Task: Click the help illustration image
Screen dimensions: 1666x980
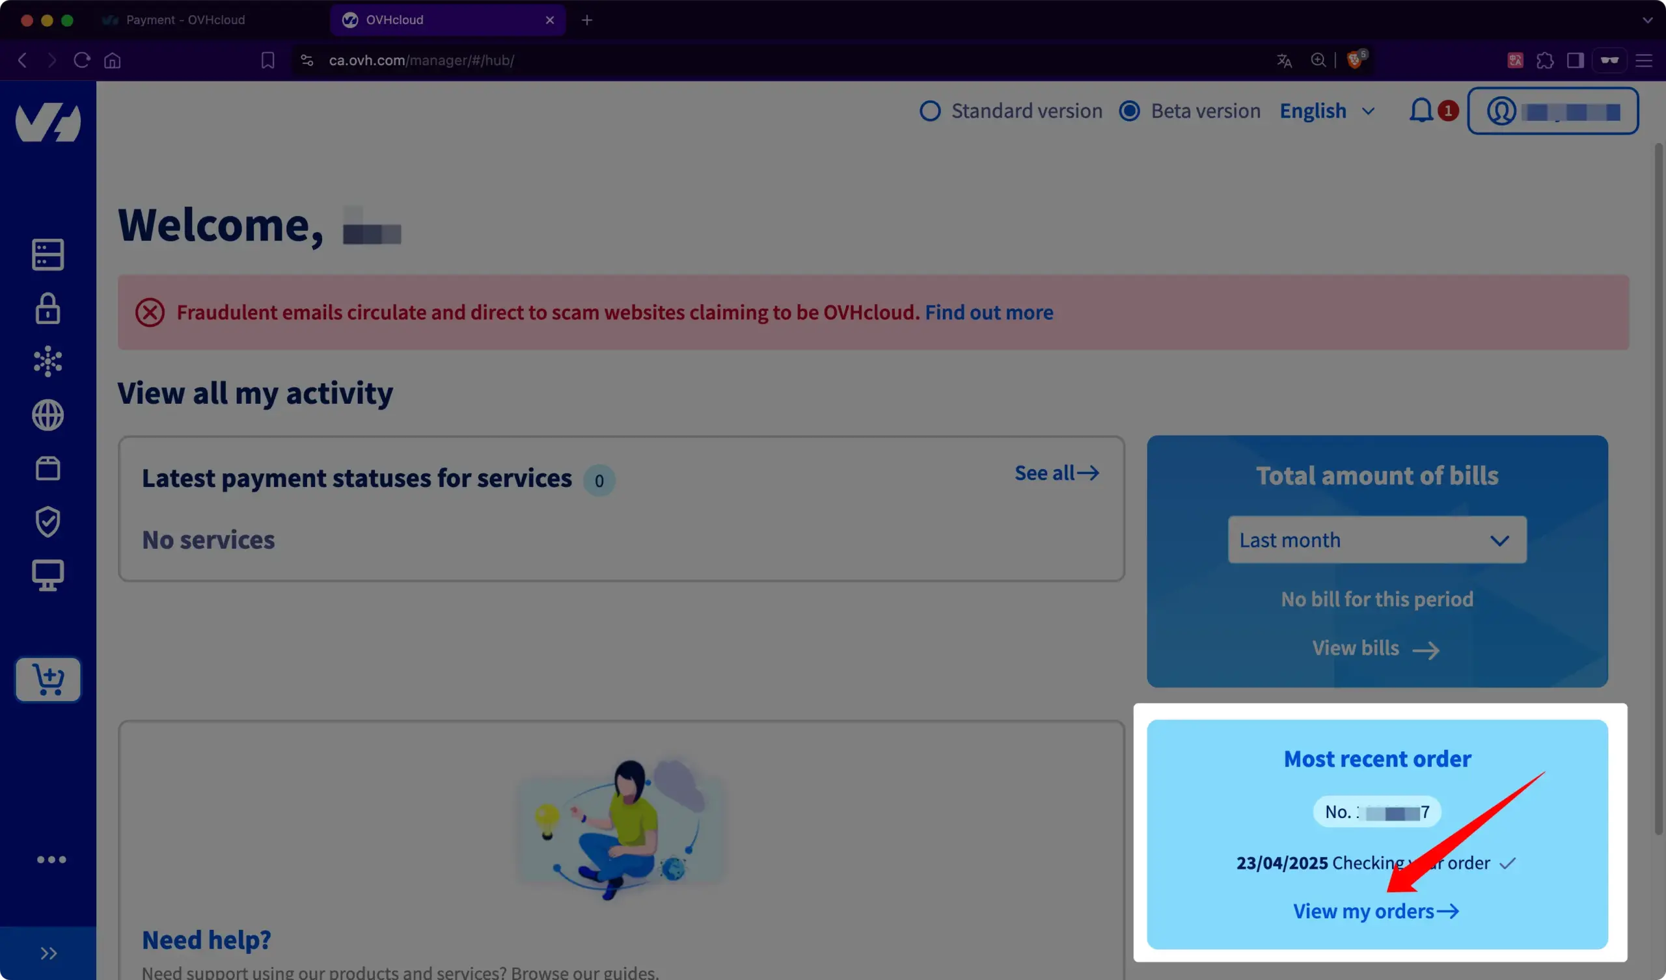Action: click(x=620, y=828)
